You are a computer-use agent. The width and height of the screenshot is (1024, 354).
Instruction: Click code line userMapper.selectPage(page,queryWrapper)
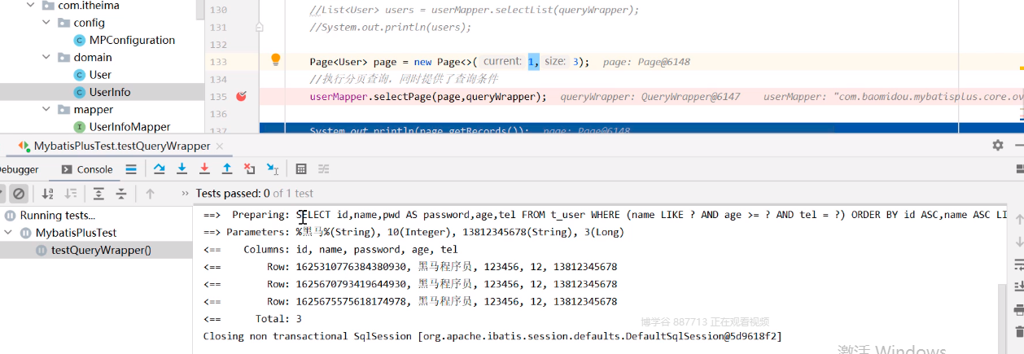coord(428,97)
